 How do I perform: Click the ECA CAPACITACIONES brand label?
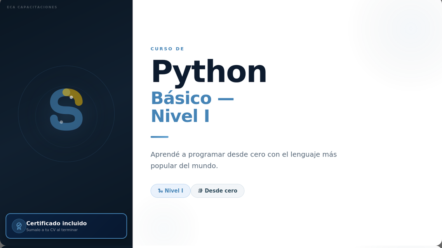[32, 7]
